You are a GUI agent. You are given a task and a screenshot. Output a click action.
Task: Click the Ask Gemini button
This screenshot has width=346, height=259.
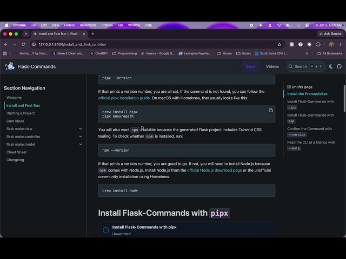point(330,33)
